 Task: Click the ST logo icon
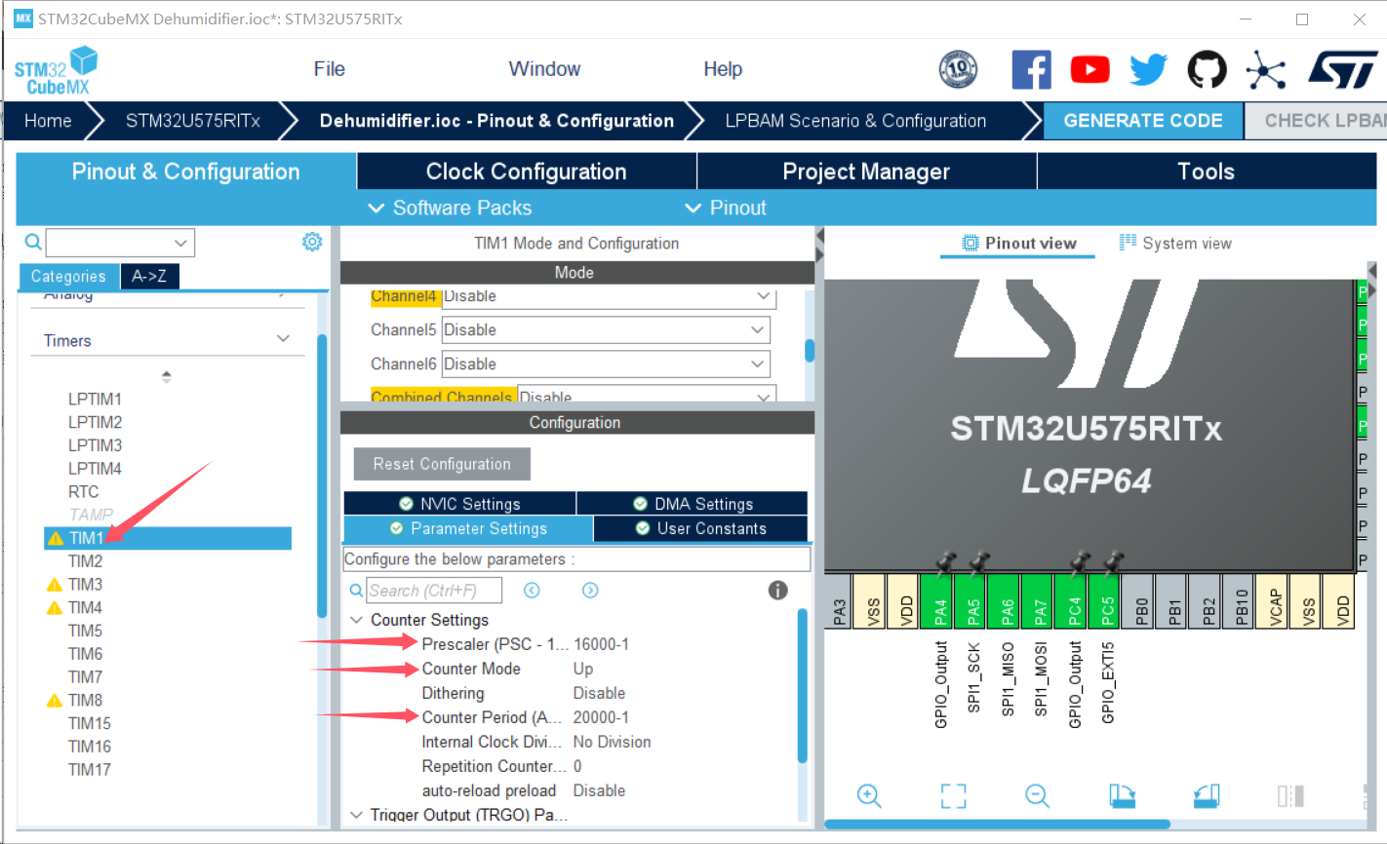tap(1343, 70)
